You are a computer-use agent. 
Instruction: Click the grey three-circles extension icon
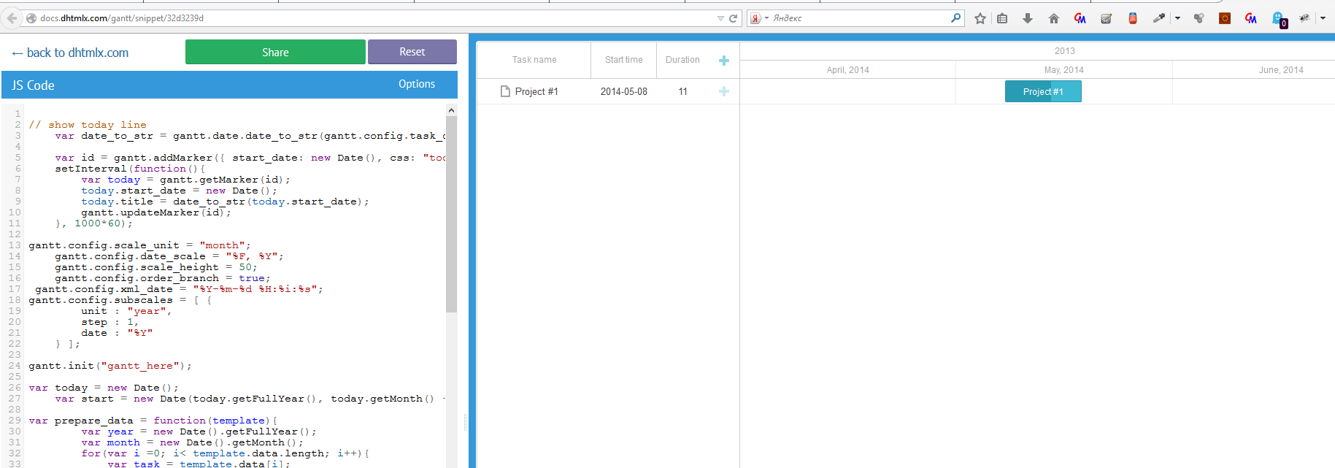[x=1199, y=18]
